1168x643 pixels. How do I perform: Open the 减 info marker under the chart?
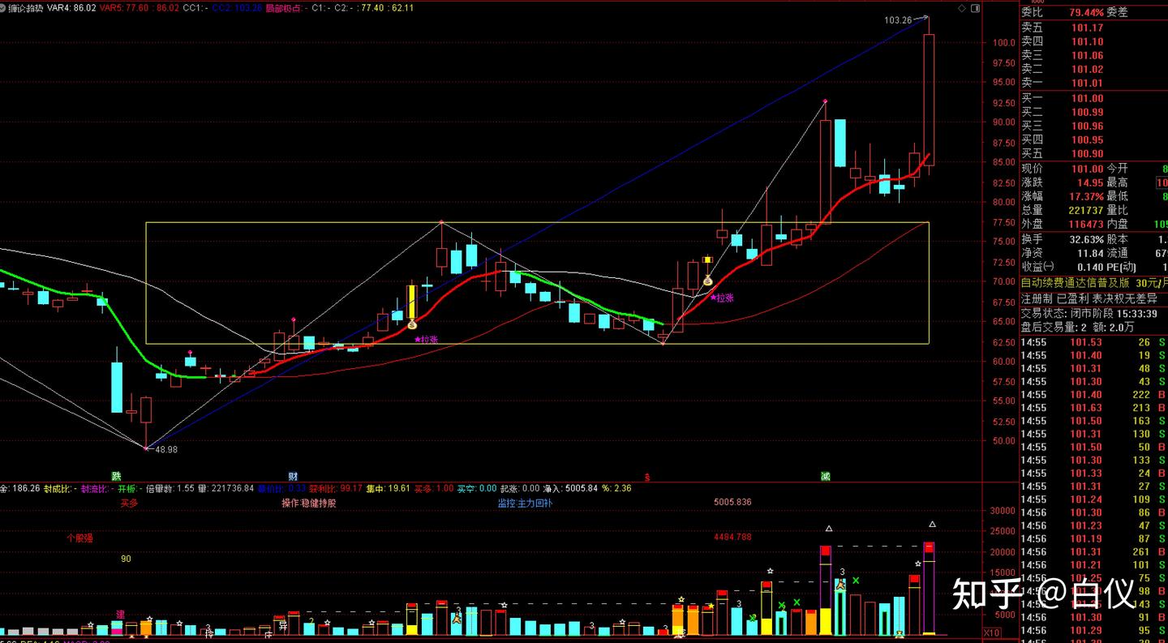click(x=825, y=476)
